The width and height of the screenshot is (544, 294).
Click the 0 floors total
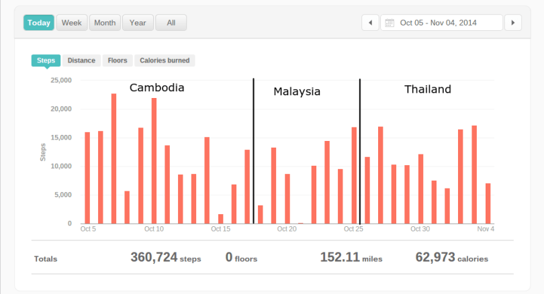coord(241,258)
